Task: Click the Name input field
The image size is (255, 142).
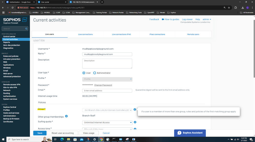Action: pyautogui.click(x=107, y=54)
